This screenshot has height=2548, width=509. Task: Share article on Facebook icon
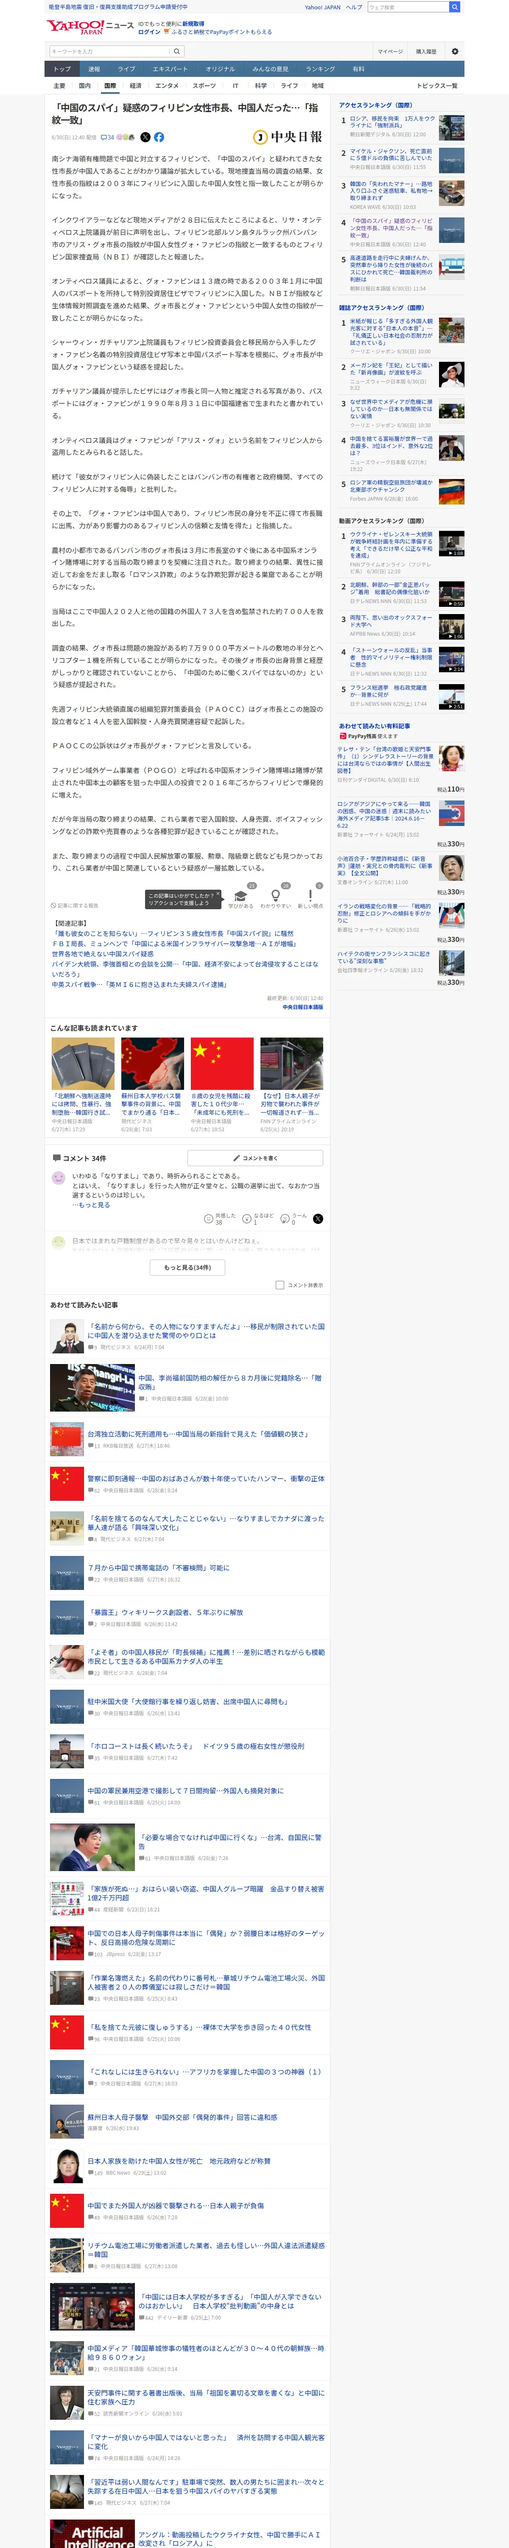click(x=159, y=138)
